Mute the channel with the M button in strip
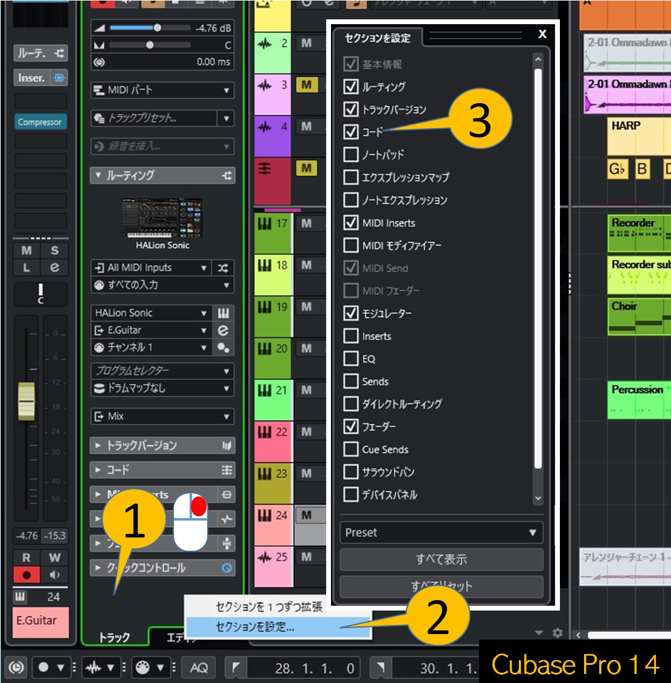The image size is (671, 683). click(x=26, y=251)
